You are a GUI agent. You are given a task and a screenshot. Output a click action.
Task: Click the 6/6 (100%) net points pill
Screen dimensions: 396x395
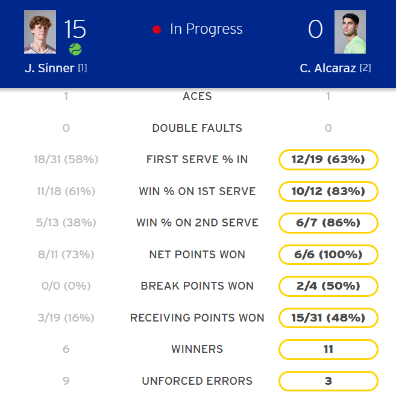click(x=328, y=255)
